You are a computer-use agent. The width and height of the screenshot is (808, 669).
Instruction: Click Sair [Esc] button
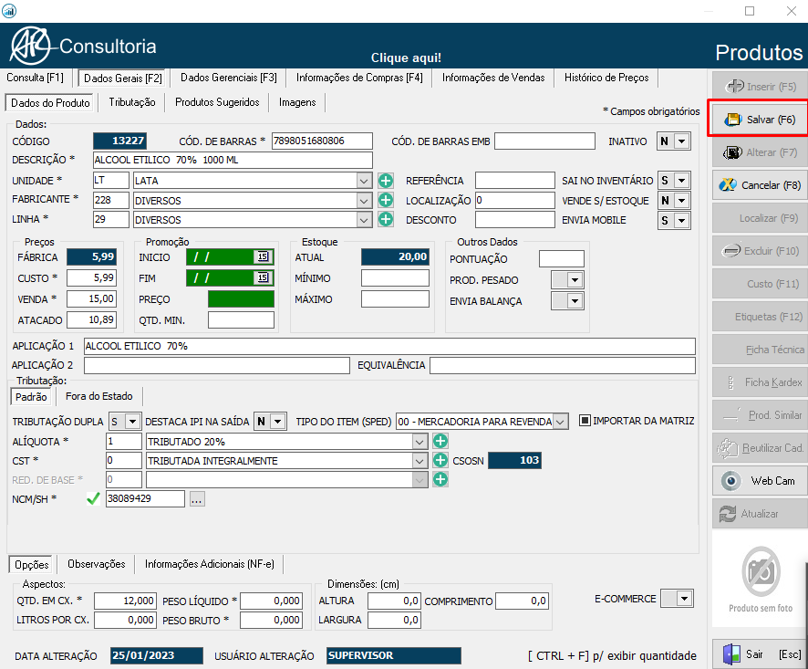coord(760,654)
